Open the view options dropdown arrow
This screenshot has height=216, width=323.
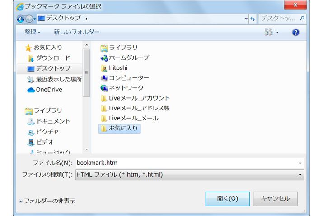coord(277,33)
